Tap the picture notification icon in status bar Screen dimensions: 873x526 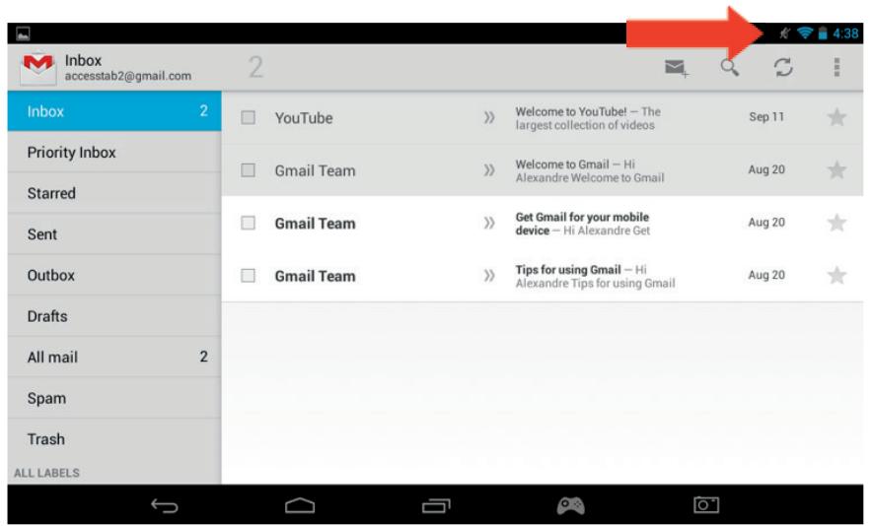[23, 33]
